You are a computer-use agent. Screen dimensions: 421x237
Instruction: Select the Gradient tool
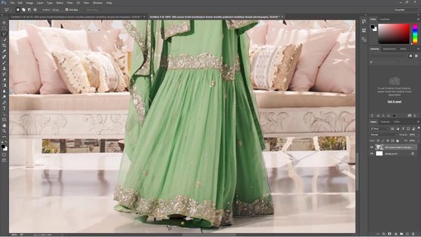point(4,86)
